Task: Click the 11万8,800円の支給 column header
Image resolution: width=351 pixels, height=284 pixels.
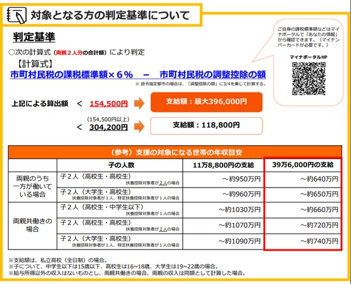Action: (x=224, y=166)
